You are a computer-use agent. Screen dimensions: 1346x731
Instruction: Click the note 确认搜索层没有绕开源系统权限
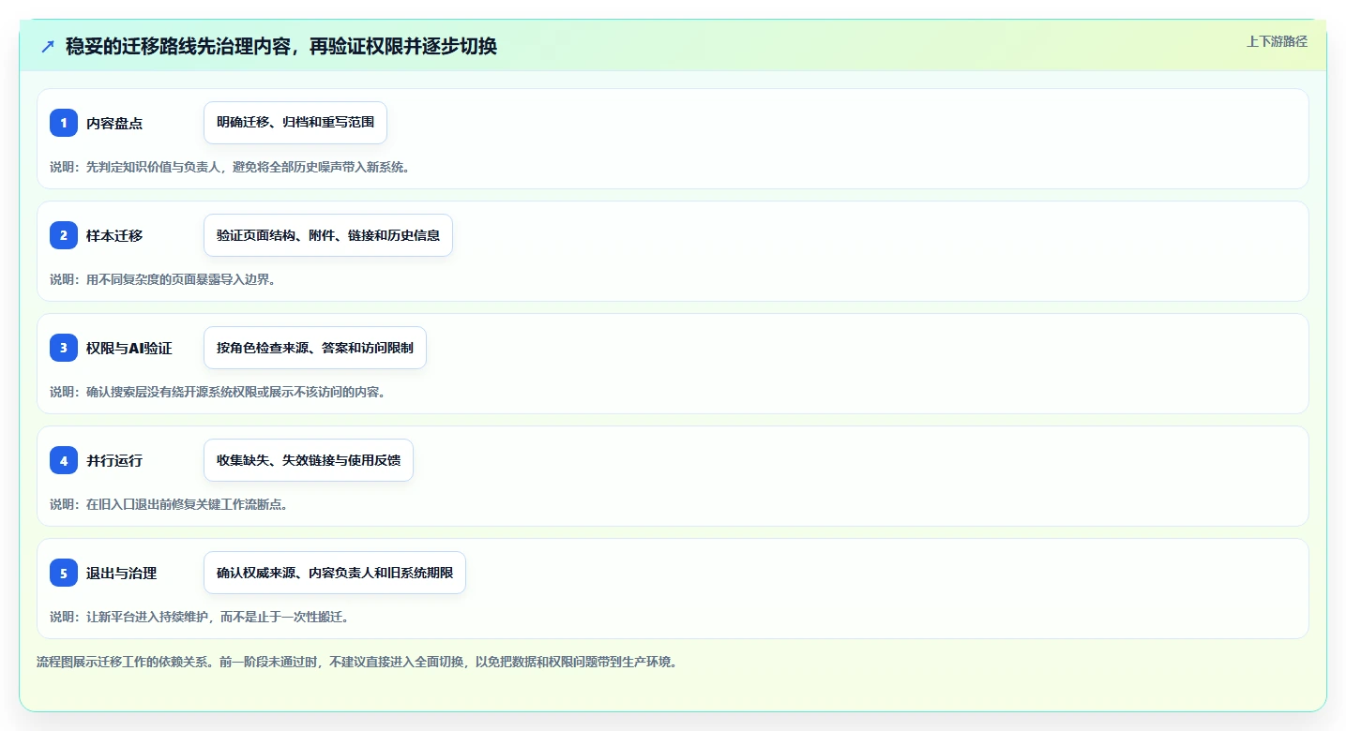218,392
